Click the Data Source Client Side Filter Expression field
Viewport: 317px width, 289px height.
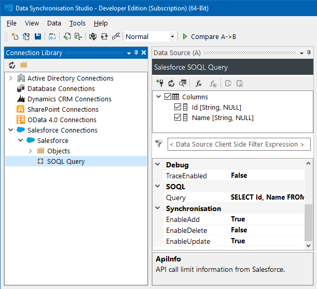(x=239, y=144)
